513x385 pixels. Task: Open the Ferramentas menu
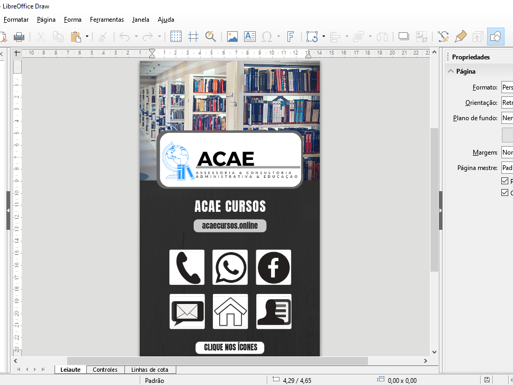[x=106, y=20]
